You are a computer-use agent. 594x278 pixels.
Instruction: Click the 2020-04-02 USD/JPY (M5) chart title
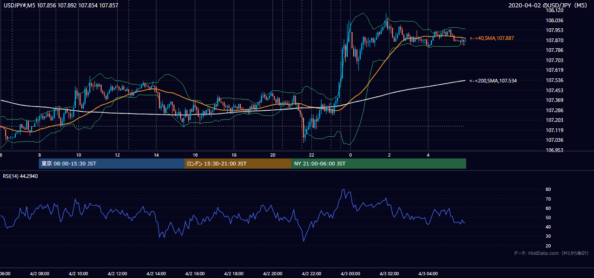tap(548, 5)
